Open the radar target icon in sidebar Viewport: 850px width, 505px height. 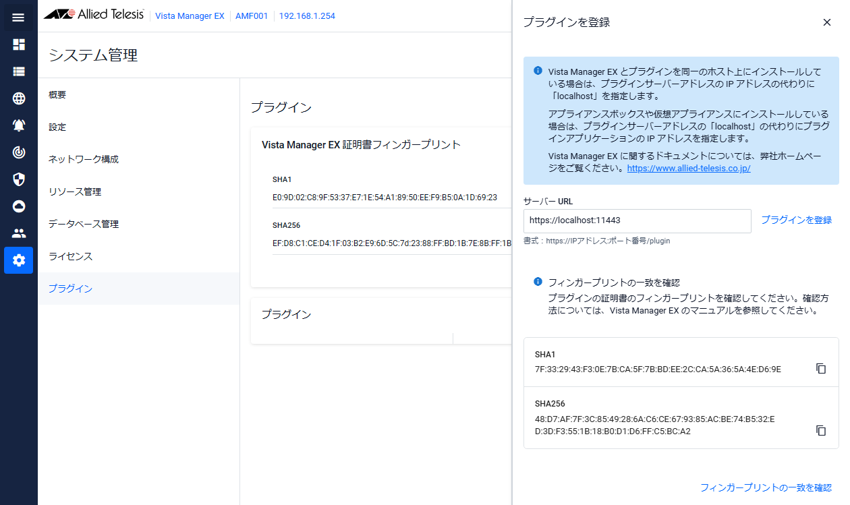coord(19,152)
